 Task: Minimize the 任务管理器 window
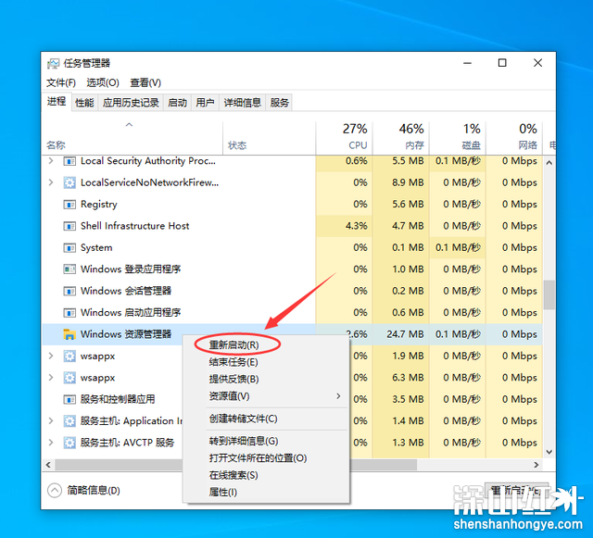467,63
